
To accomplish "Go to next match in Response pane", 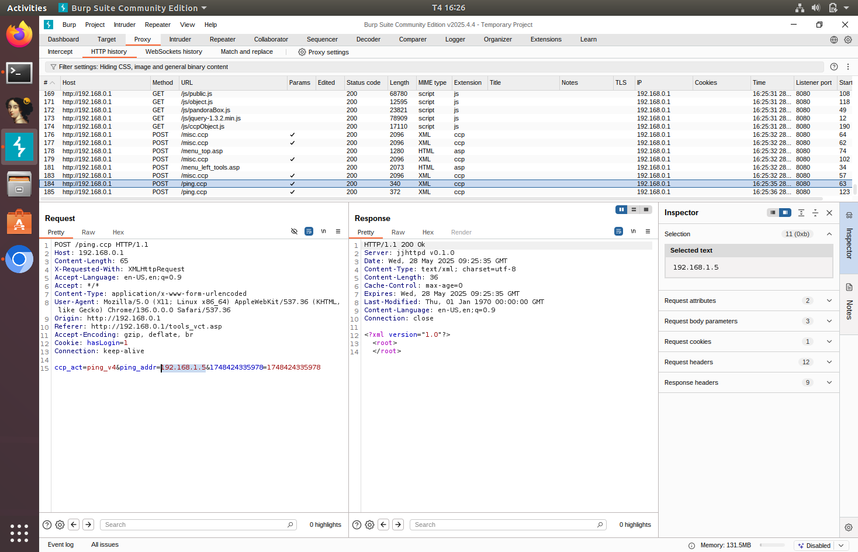I will (x=398, y=525).
